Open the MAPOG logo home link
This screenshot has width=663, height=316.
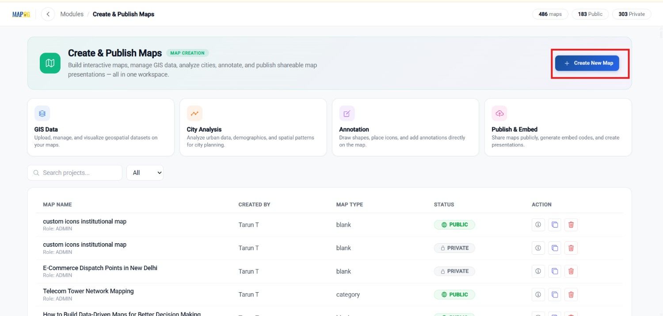click(x=21, y=14)
